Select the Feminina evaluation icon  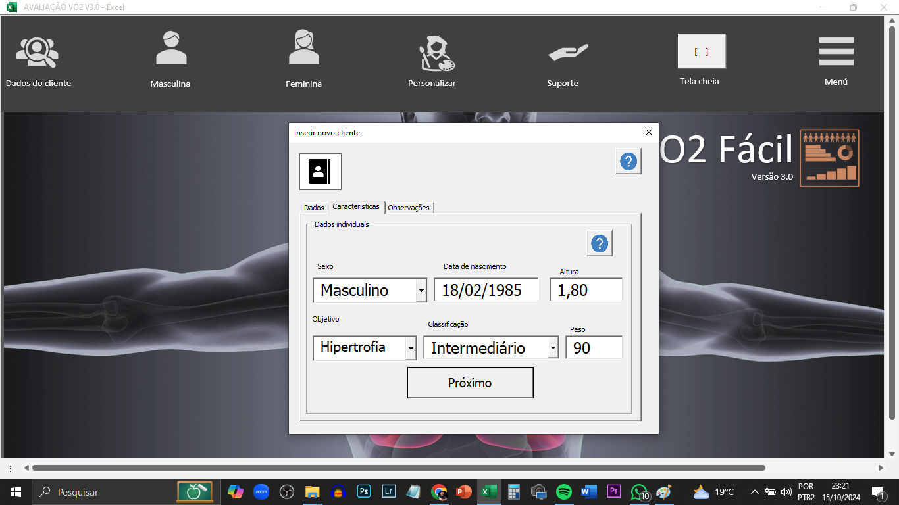pyautogui.click(x=303, y=49)
